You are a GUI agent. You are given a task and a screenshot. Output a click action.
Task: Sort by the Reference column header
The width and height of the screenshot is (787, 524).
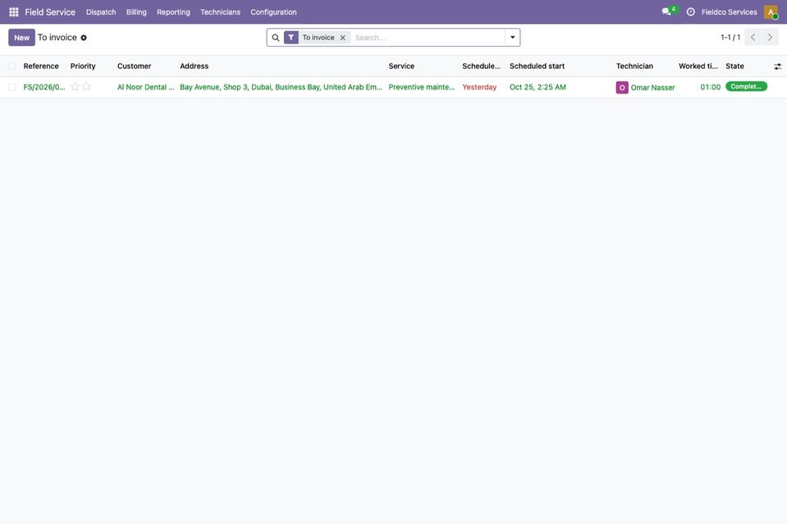(x=41, y=66)
